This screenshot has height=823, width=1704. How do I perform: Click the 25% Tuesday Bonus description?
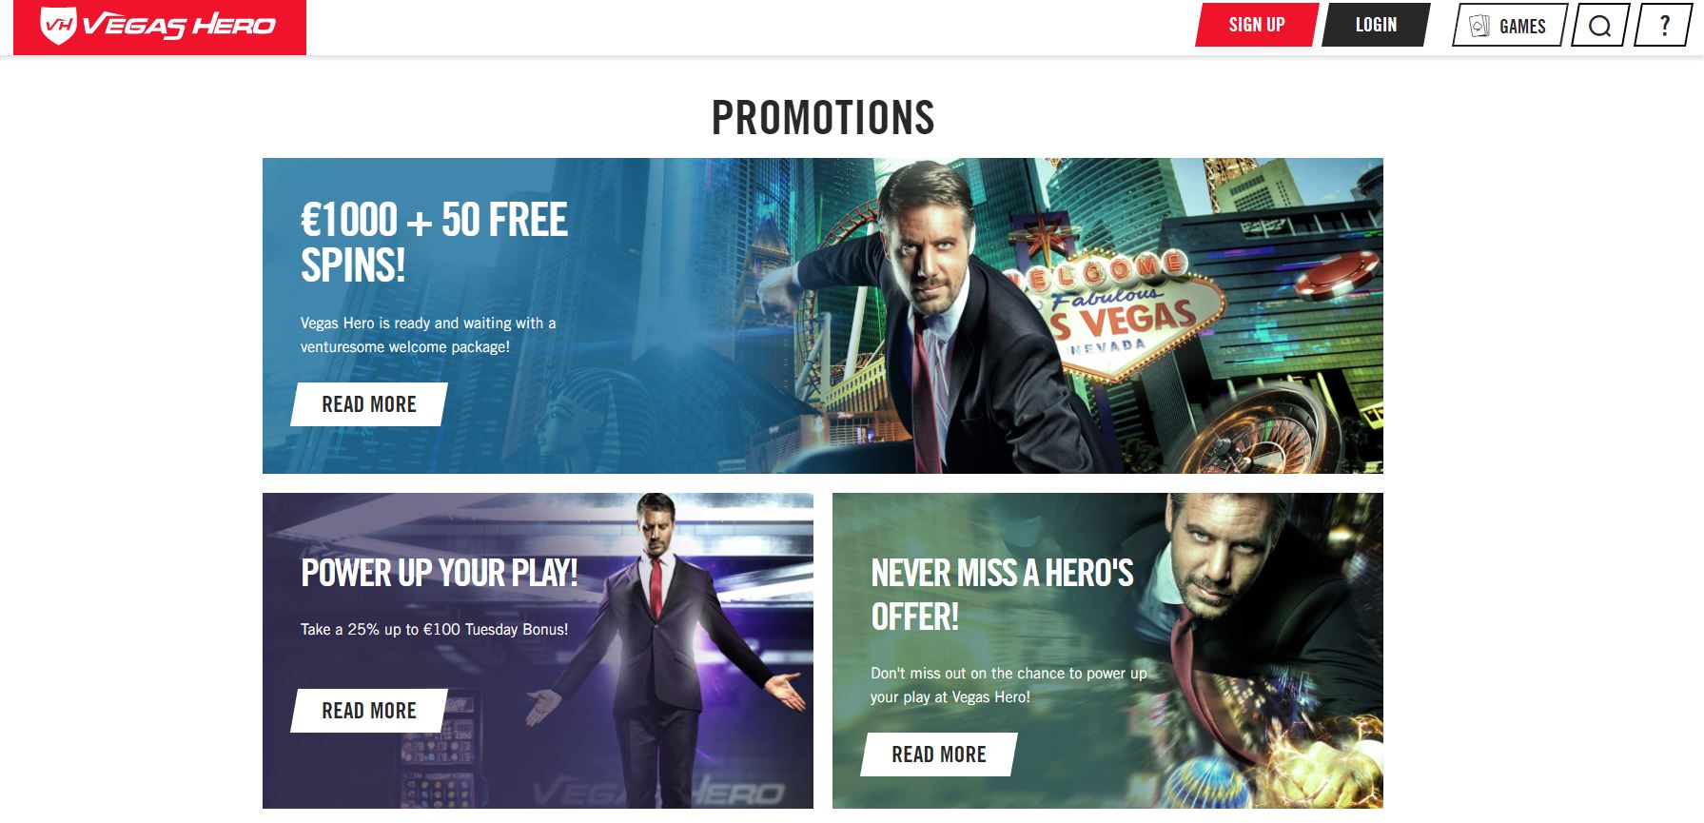click(434, 629)
